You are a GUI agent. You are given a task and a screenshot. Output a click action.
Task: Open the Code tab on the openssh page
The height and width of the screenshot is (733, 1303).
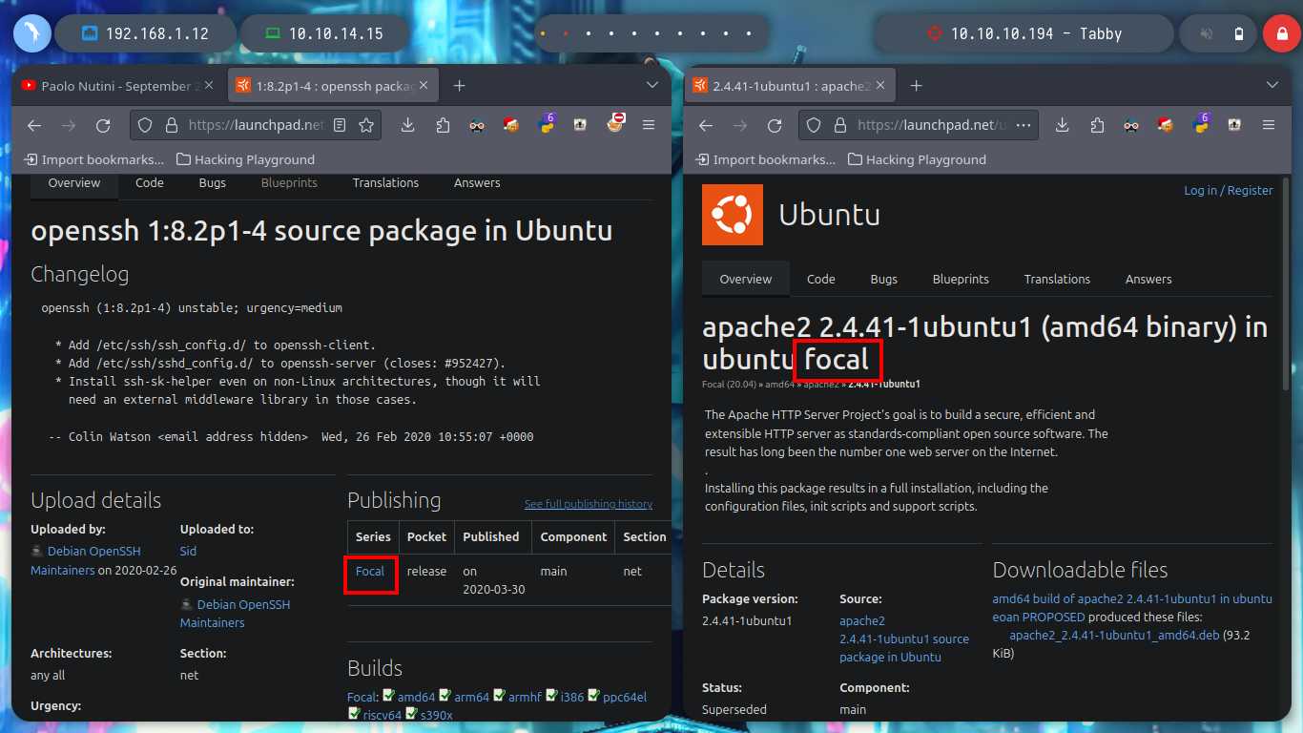[150, 183]
